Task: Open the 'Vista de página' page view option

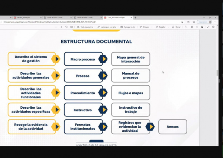Action: (x=85, y=27)
